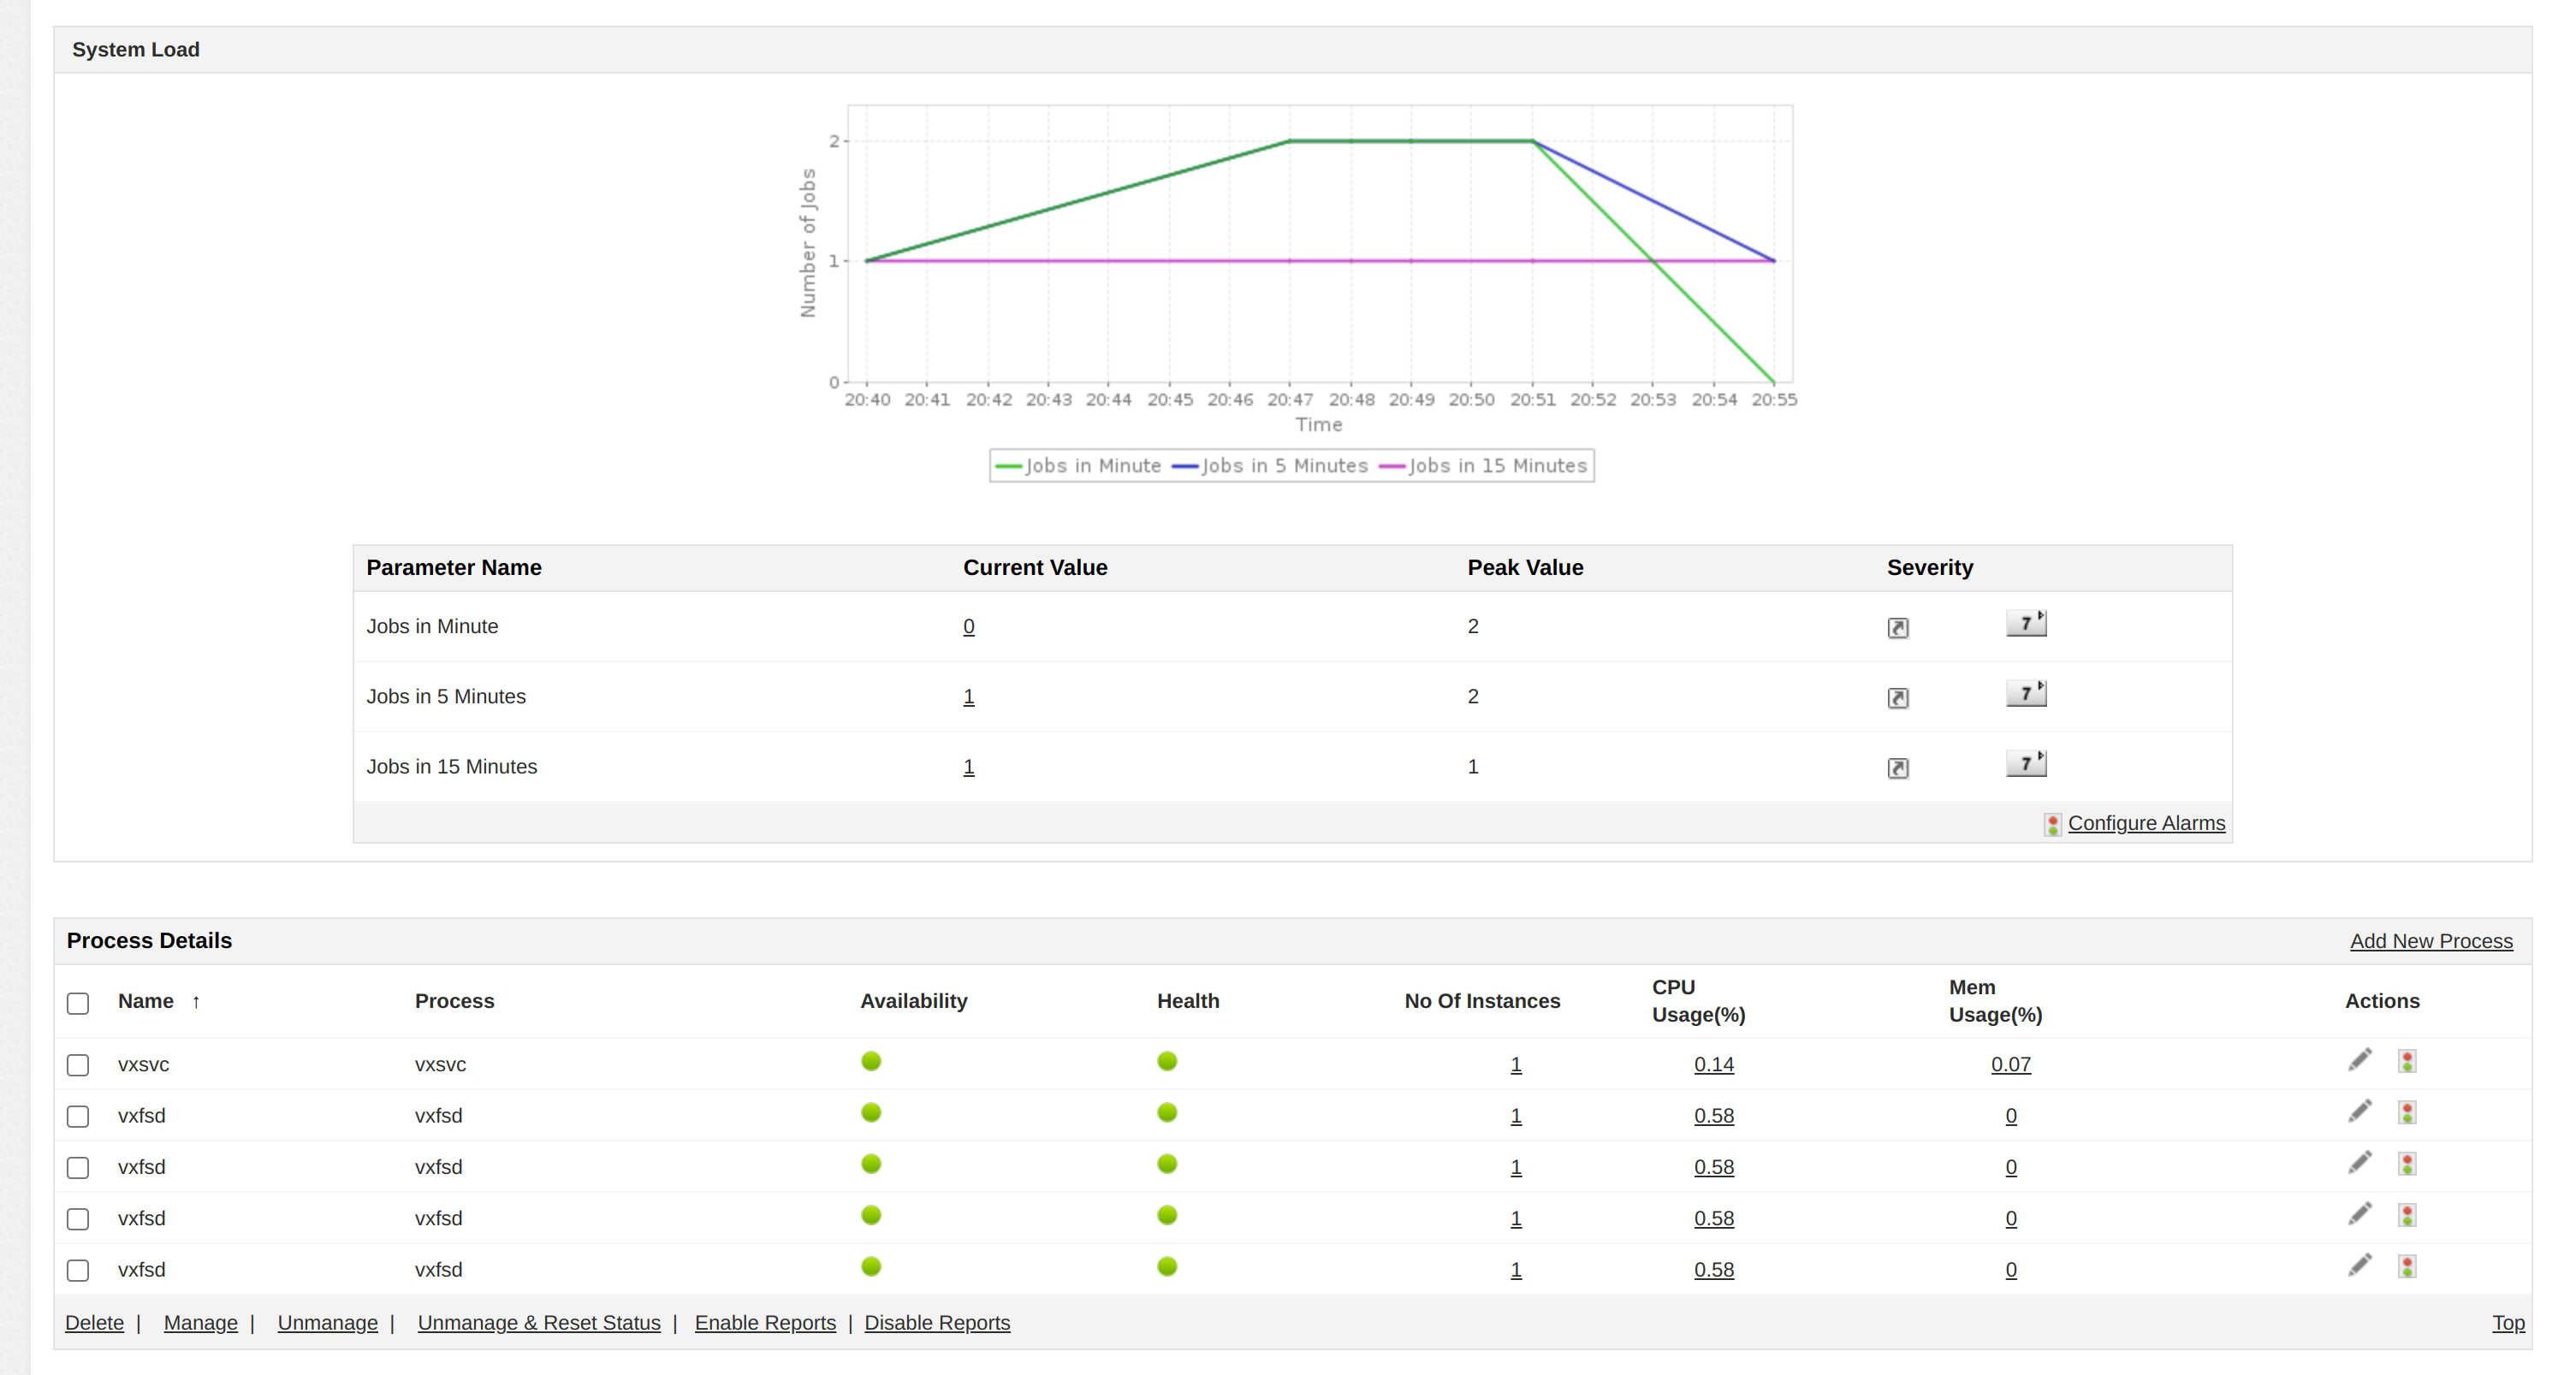Viewport: 2576px width, 1375px height.
Task: Click edit pencil icon for vxsvc process
Action: click(x=2359, y=1060)
